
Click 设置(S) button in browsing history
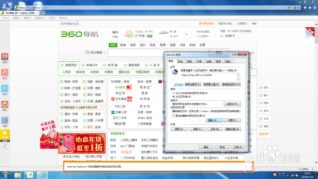[x=232, y=120]
